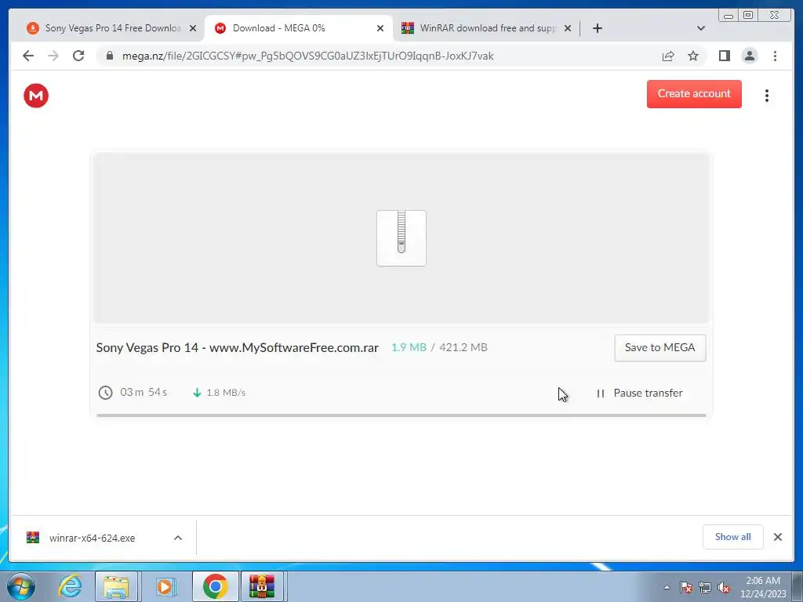Click the file name Sony Vegas Pro 14
Image resolution: width=803 pixels, height=602 pixels.
pos(237,347)
